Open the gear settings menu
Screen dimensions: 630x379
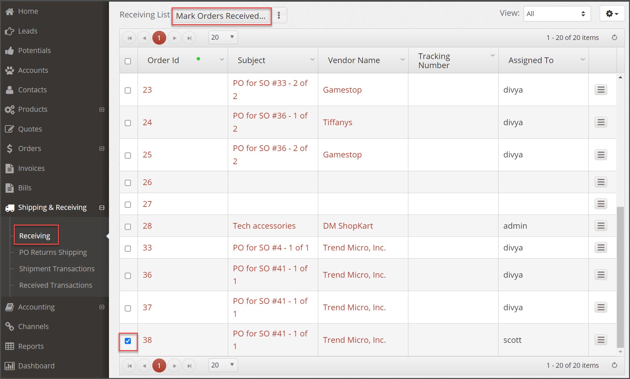(x=612, y=14)
